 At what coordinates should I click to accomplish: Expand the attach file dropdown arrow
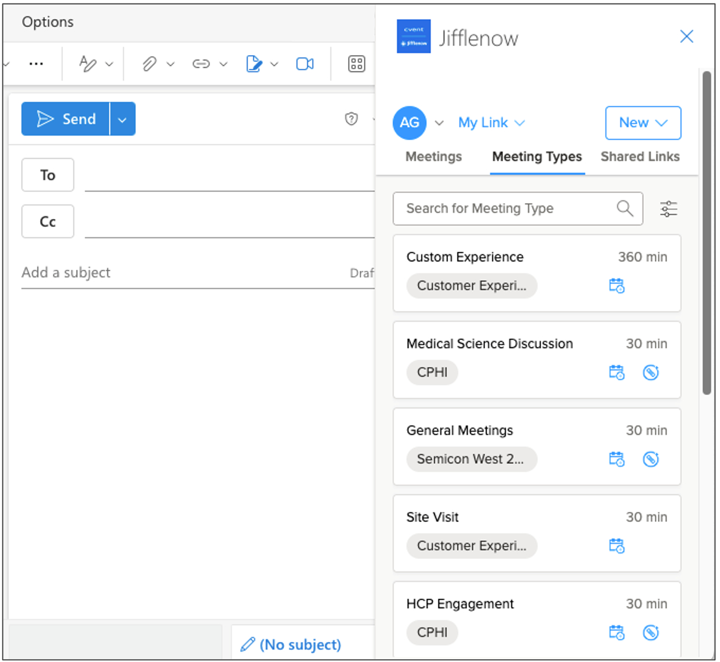tap(170, 64)
